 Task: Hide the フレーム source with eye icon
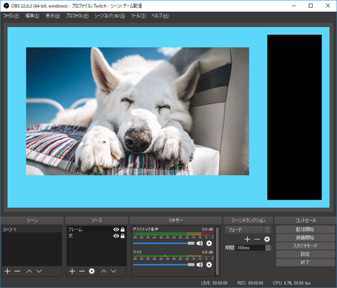pyautogui.click(x=116, y=229)
